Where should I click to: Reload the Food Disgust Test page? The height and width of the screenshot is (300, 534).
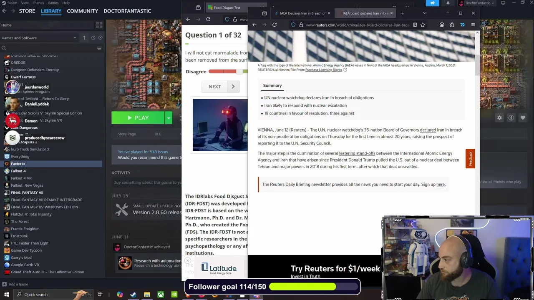click(x=208, y=19)
